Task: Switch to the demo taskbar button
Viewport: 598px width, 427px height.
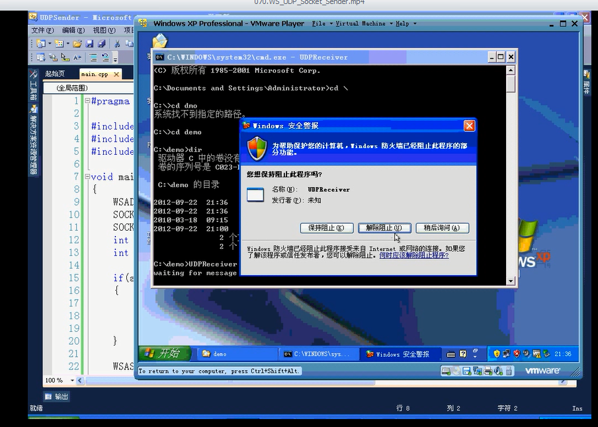Action: click(x=236, y=354)
